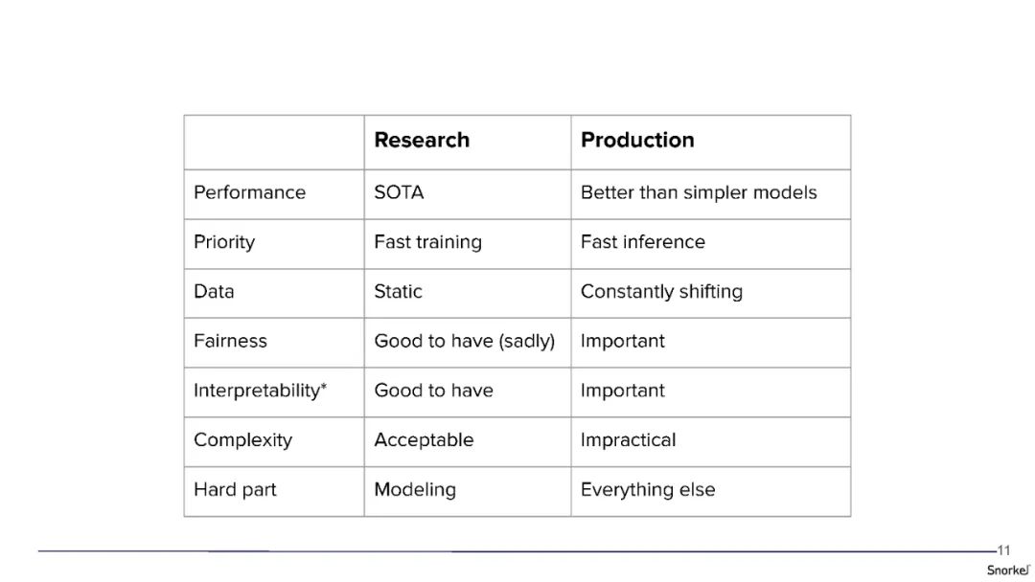Select the Acceptable cell
1035x582 pixels.
coord(424,440)
